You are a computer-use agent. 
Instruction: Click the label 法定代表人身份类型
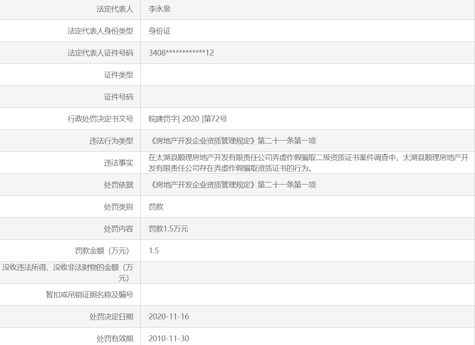[100, 31]
